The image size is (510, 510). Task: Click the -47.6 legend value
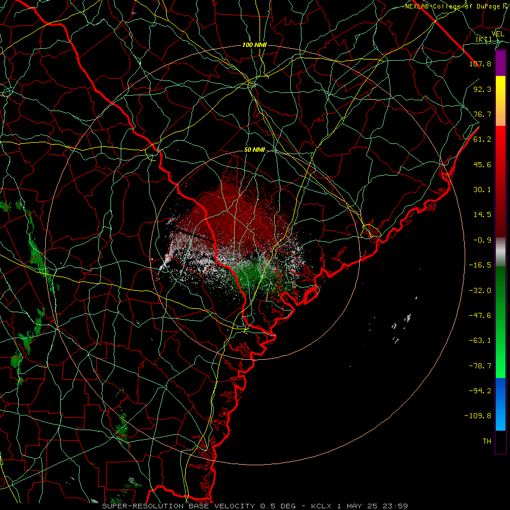[480, 316]
